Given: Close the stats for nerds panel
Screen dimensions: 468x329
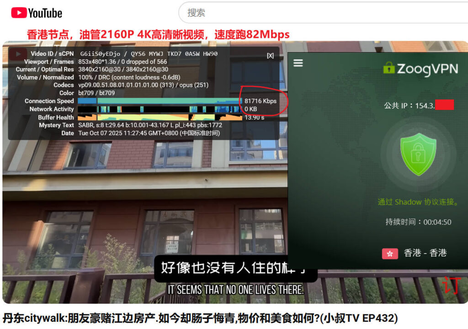Looking at the screenshot, I should click(x=270, y=55).
